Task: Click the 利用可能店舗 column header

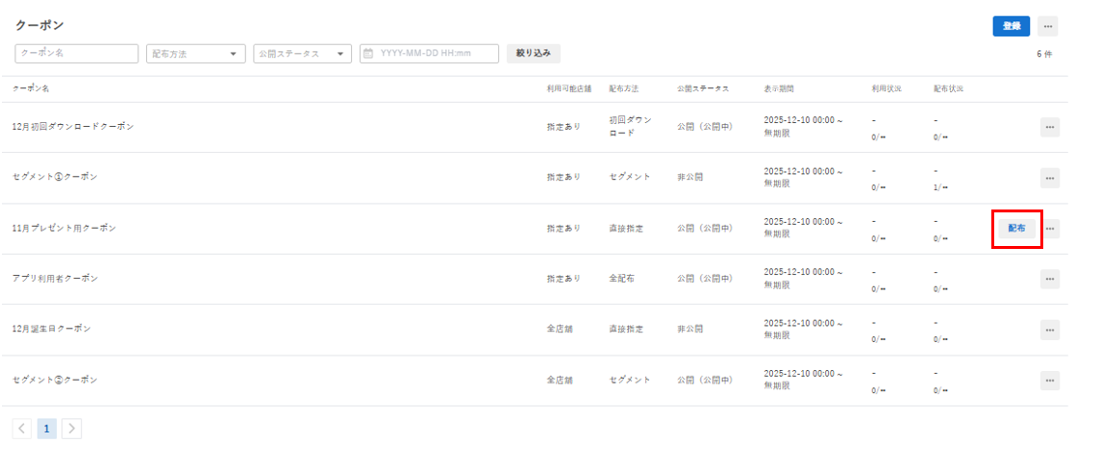Action: pos(569,89)
